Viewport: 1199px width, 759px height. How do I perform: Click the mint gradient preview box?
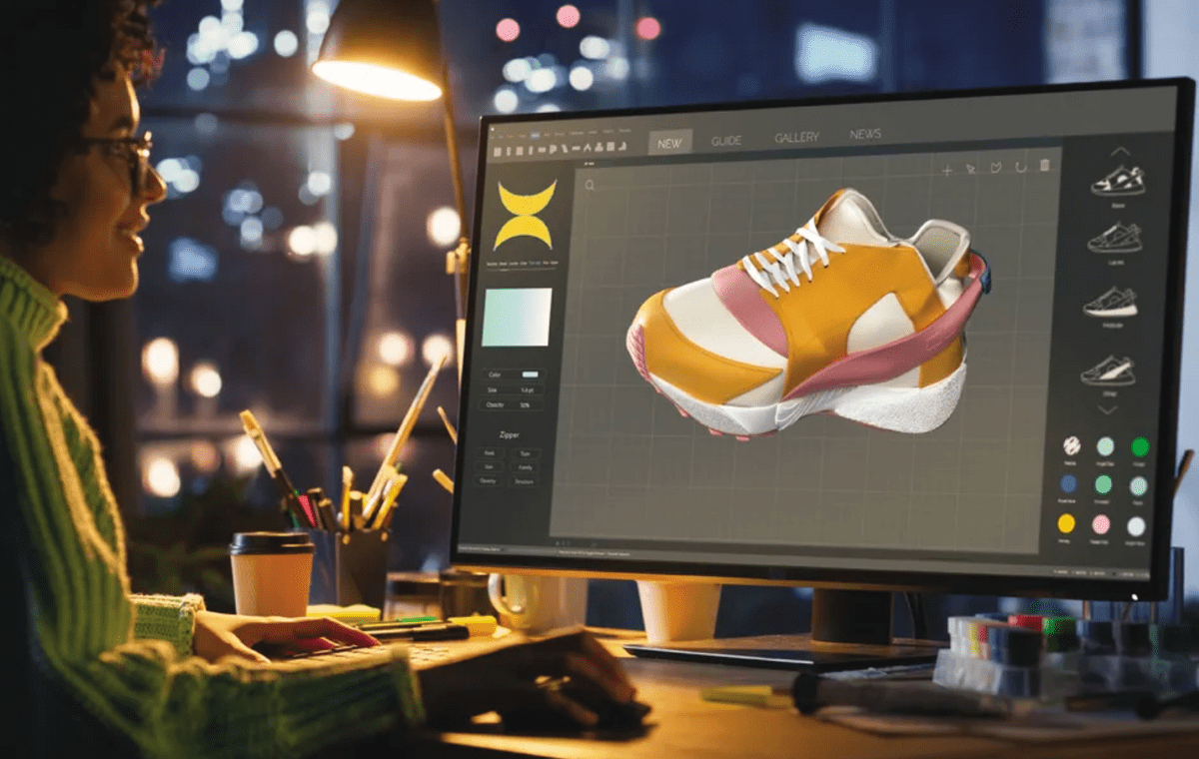coord(517,317)
